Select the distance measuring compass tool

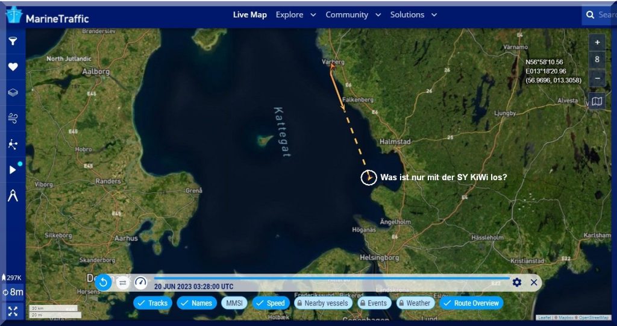coord(13,195)
